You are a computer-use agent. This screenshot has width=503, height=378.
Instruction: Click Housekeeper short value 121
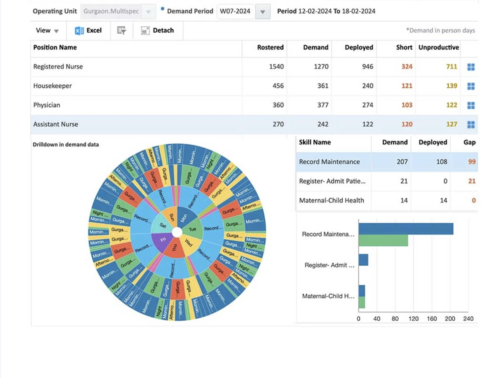[x=407, y=86]
